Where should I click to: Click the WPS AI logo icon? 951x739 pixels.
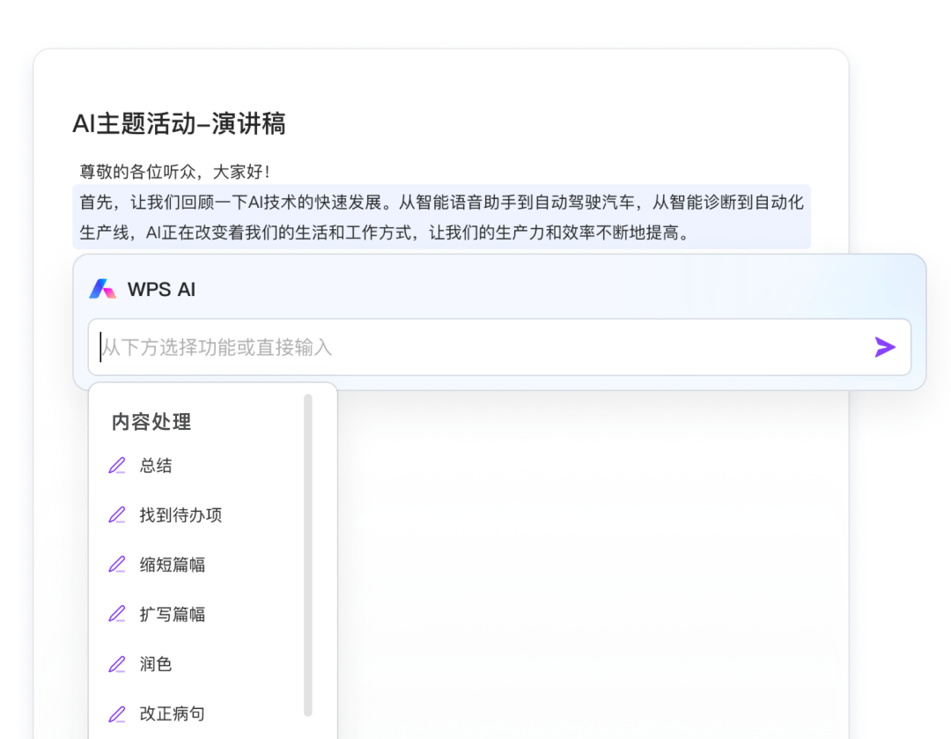pyautogui.click(x=102, y=289)
